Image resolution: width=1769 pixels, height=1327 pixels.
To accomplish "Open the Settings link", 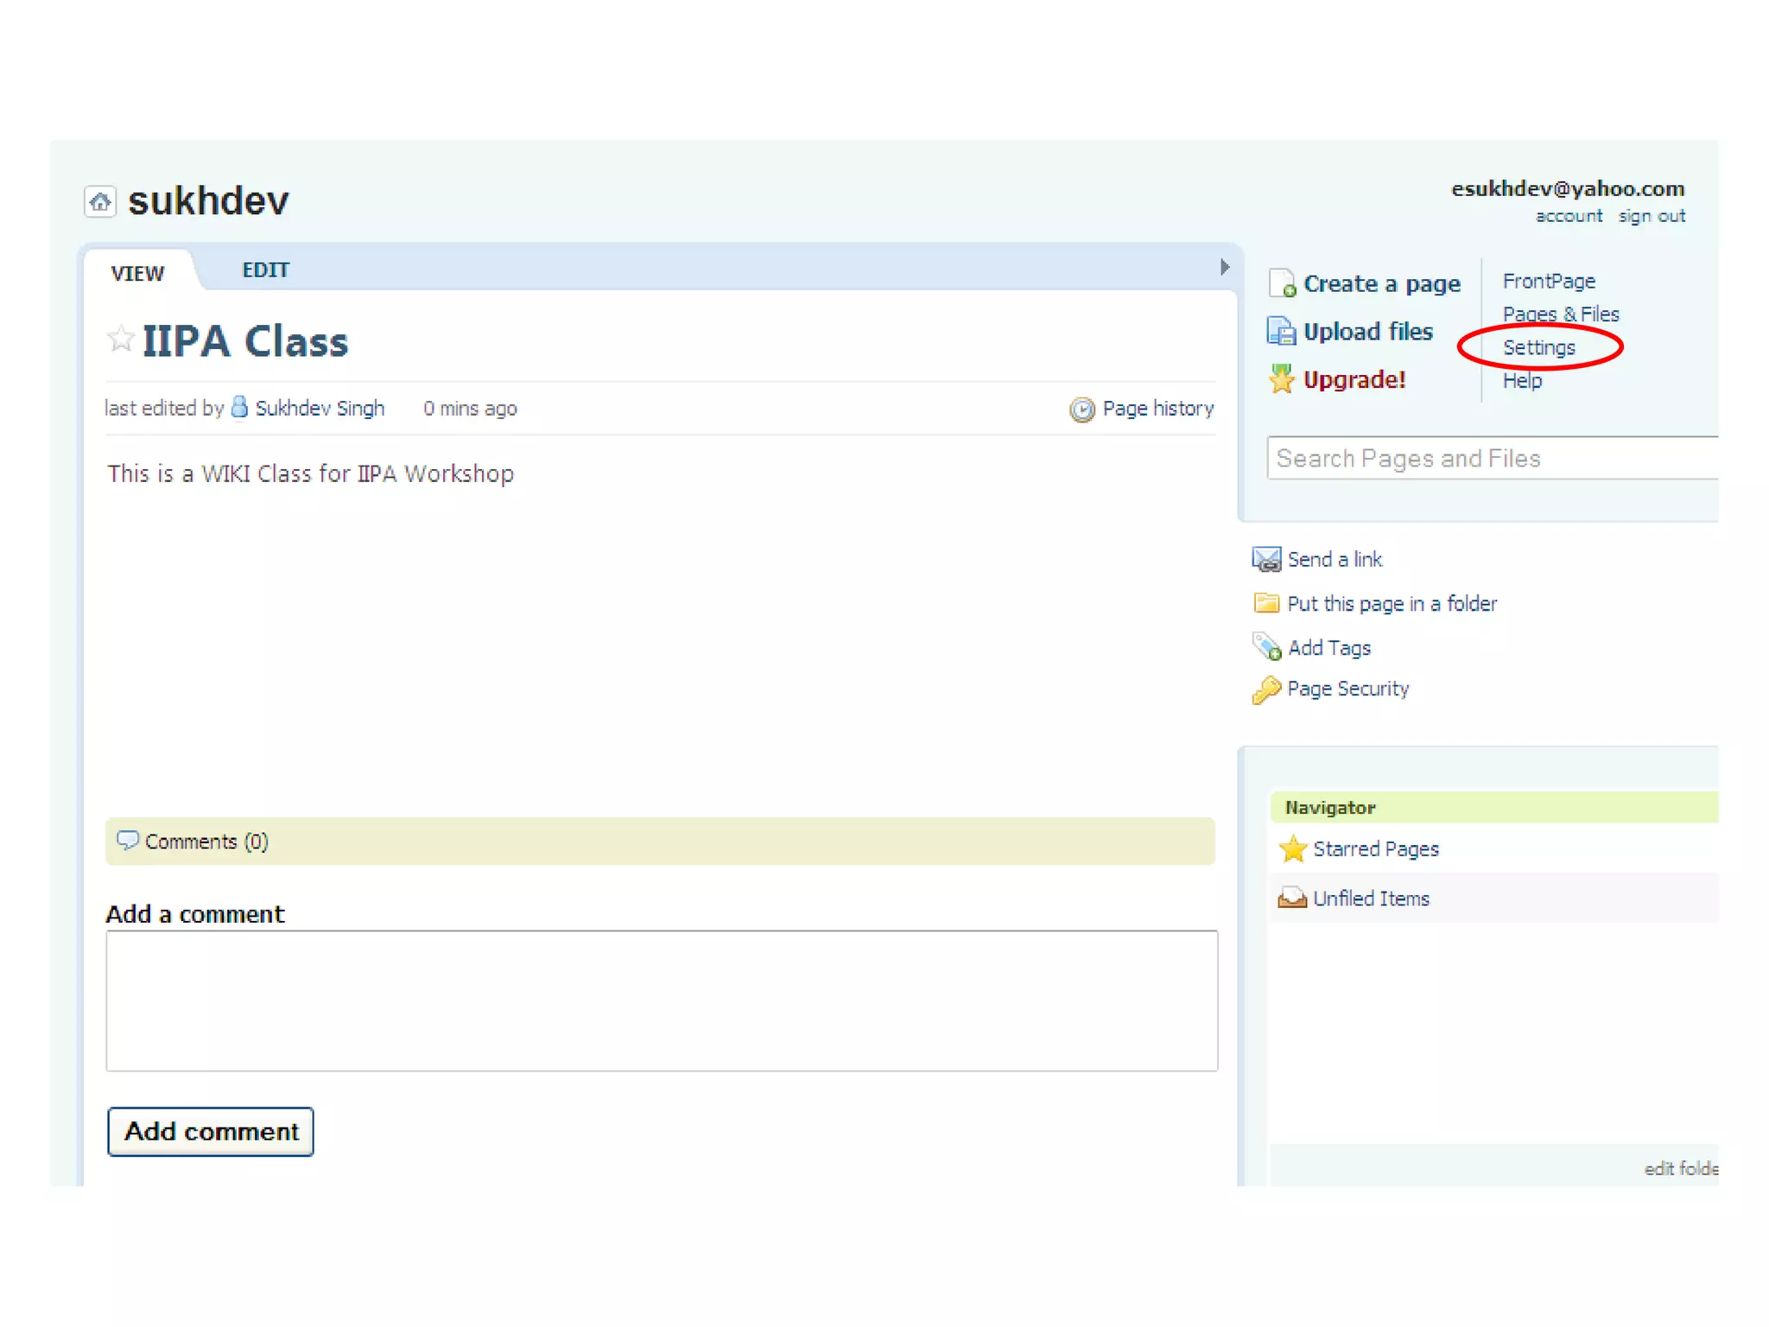I will pos(1538,348).
